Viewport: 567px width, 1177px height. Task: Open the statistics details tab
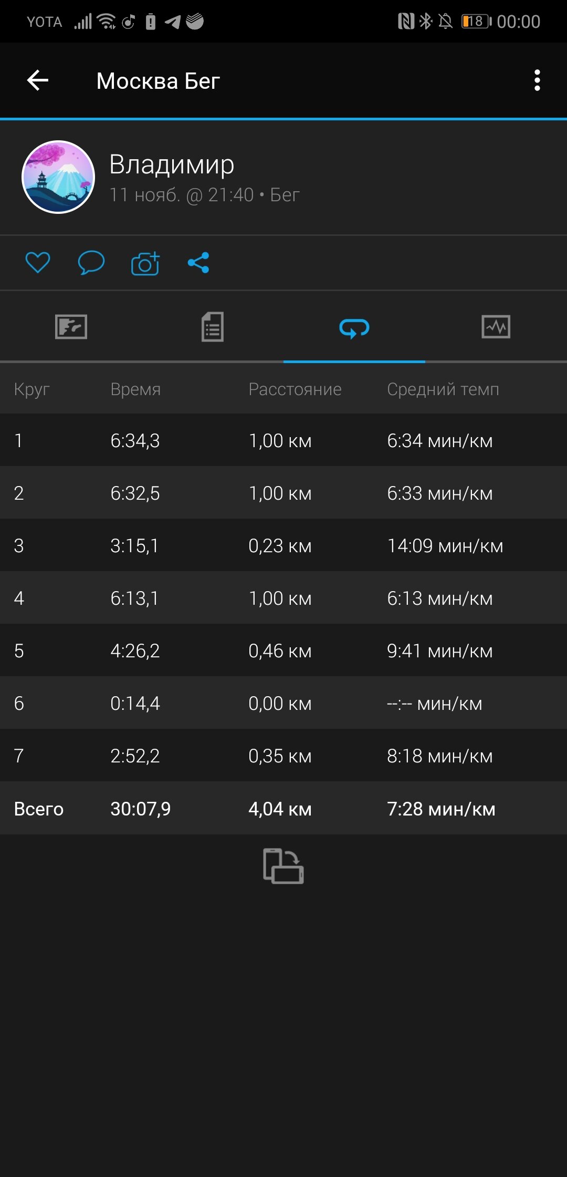[x=213, y=327]
